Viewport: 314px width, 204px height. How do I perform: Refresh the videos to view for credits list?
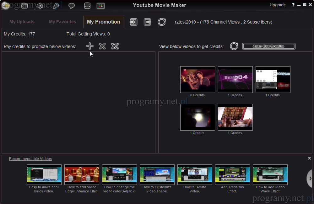234,46
